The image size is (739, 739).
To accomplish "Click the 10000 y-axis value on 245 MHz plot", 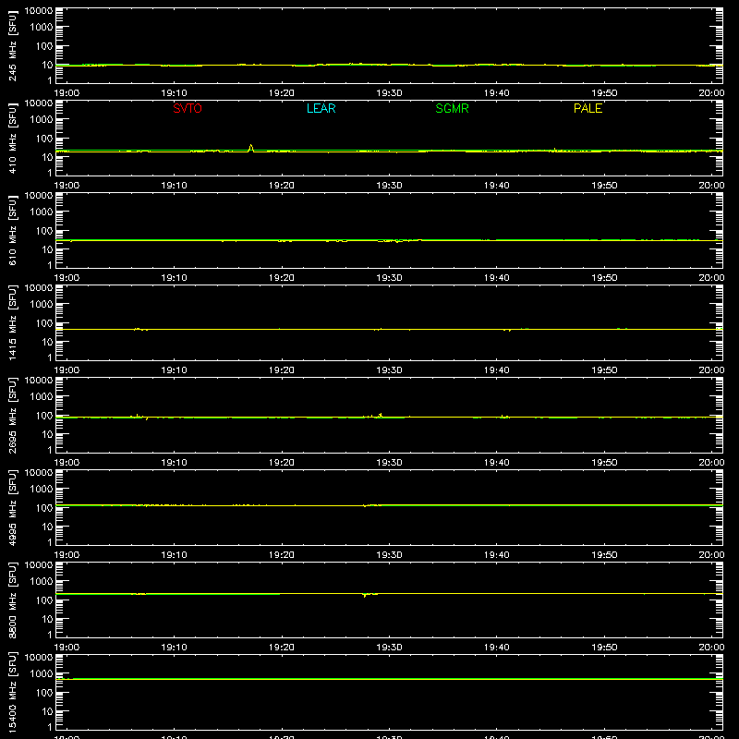I will (x=39, y=11).
